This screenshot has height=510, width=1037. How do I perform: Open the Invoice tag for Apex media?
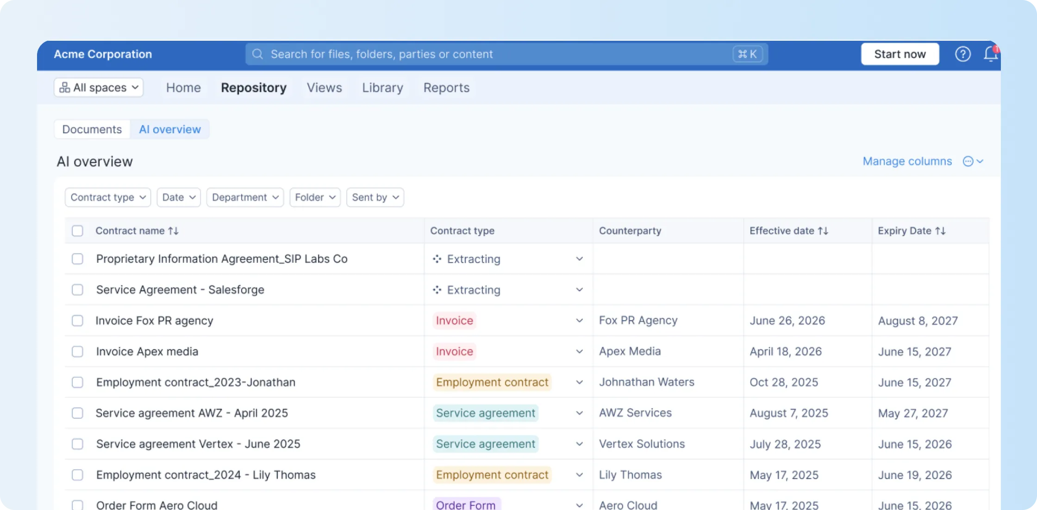(455, 352)
